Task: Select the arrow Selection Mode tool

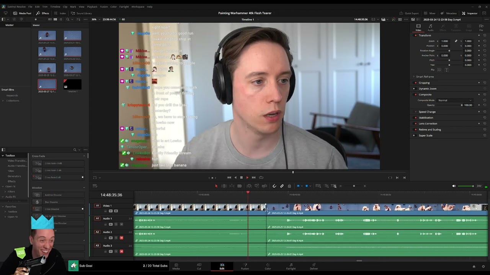Action: pos(216,186)
